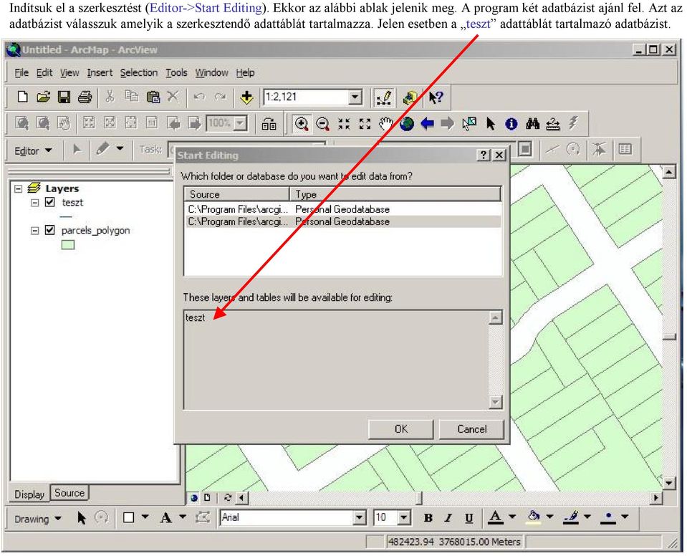Click the Start Editing help question button
The height and width of the screenshot is (556, 687).
[x=484, y=155]
